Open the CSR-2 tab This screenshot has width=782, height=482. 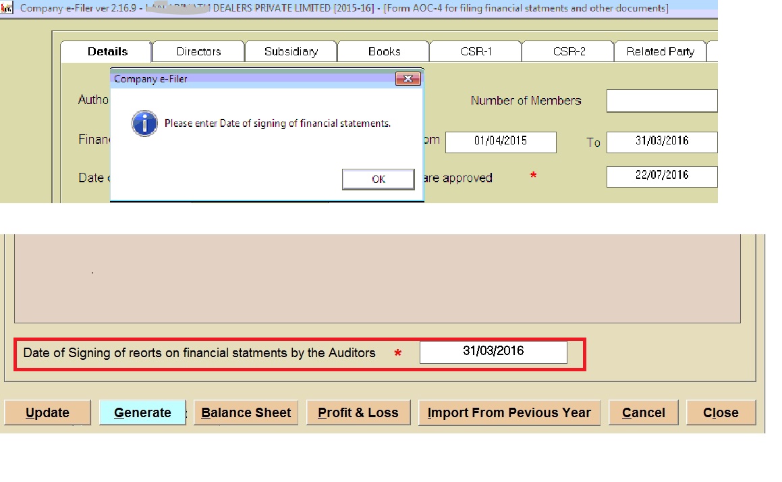pos(569,52)
